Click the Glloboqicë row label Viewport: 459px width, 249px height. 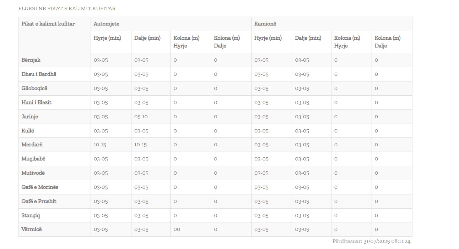[34, 88]
